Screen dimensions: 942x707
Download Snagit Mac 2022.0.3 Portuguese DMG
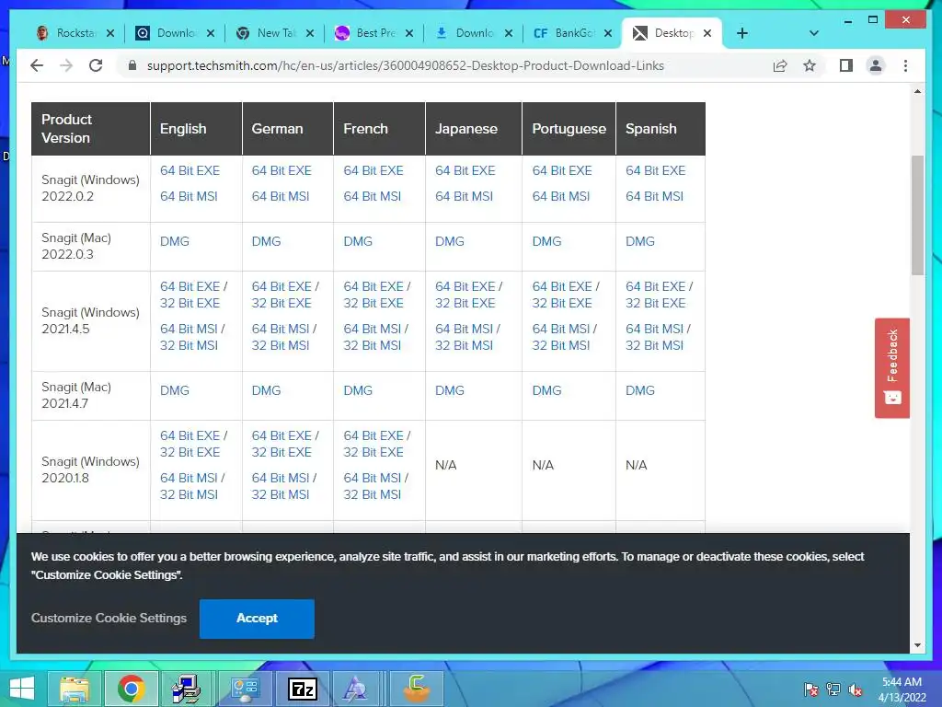[x=546, y=241]
